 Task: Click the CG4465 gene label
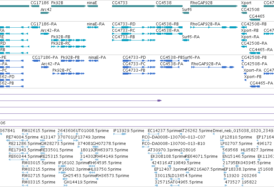tap(257, 16)
